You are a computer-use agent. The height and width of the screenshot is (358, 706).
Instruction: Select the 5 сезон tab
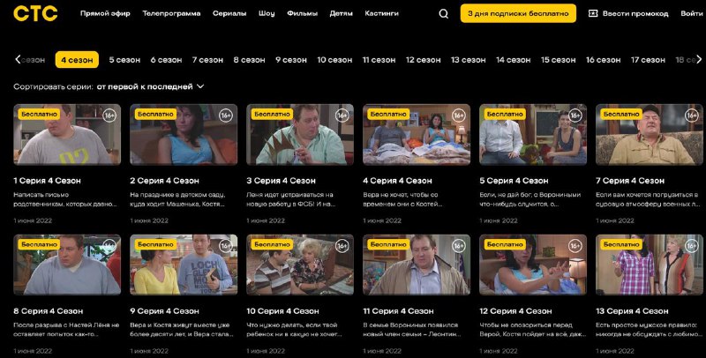click(124, 60)
